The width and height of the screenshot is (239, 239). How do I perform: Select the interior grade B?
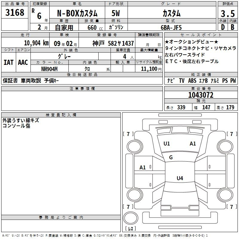coord(233,27)
